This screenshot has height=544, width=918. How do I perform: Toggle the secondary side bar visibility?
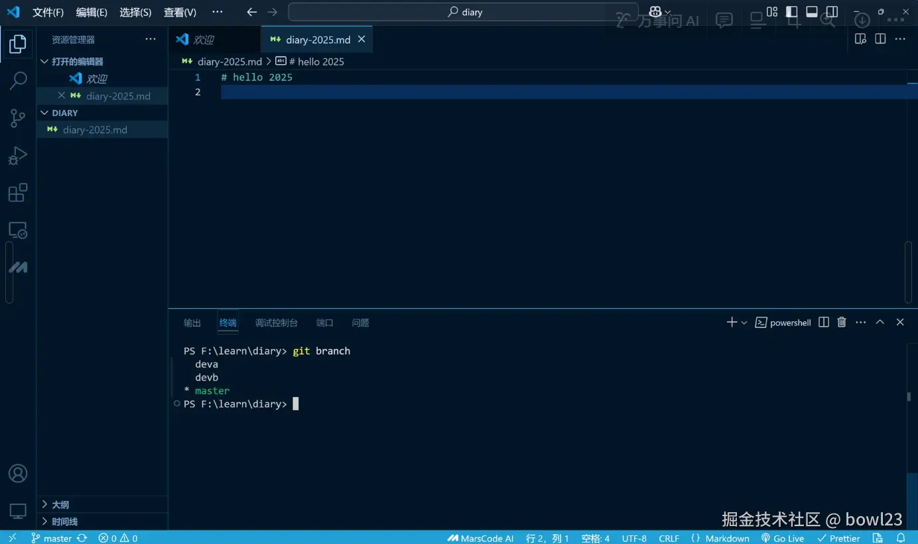point(832,12)
